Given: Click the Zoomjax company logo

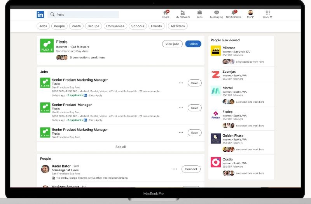Looking at the screenshot, I should 216,74.
